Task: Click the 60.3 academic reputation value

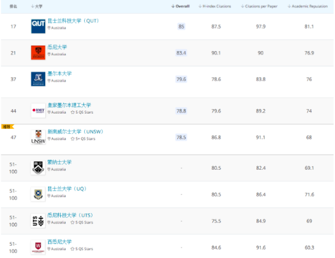Action: point(309,248)
